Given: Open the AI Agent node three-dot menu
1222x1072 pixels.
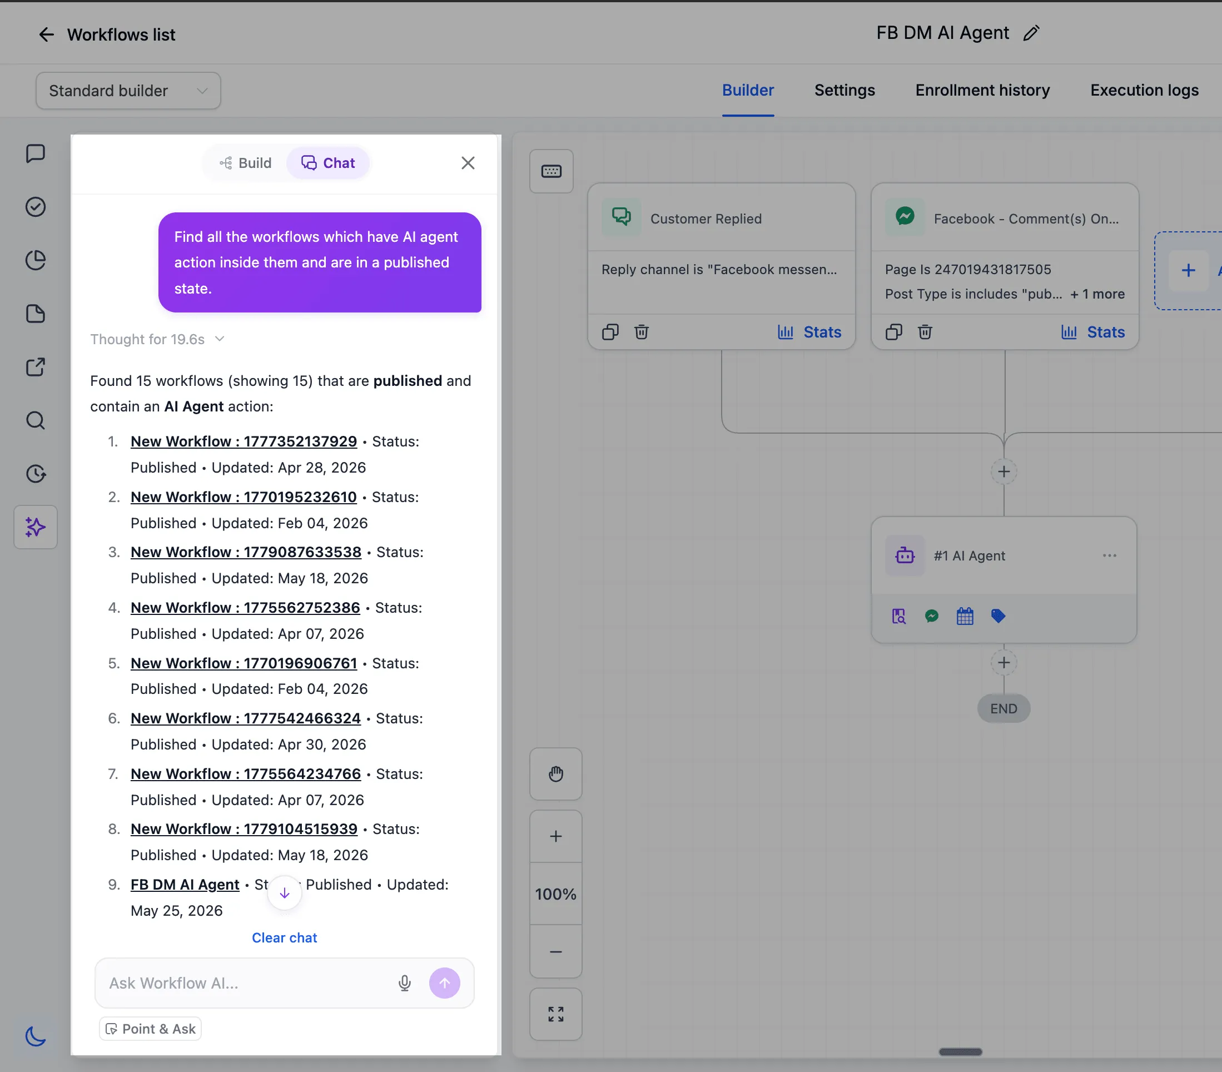Looking at the screenshot, I should click(x=1110, y=555).
